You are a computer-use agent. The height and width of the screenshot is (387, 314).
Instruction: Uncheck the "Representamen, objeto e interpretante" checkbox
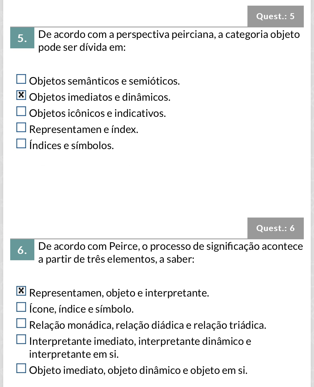(x=21, y=291)
